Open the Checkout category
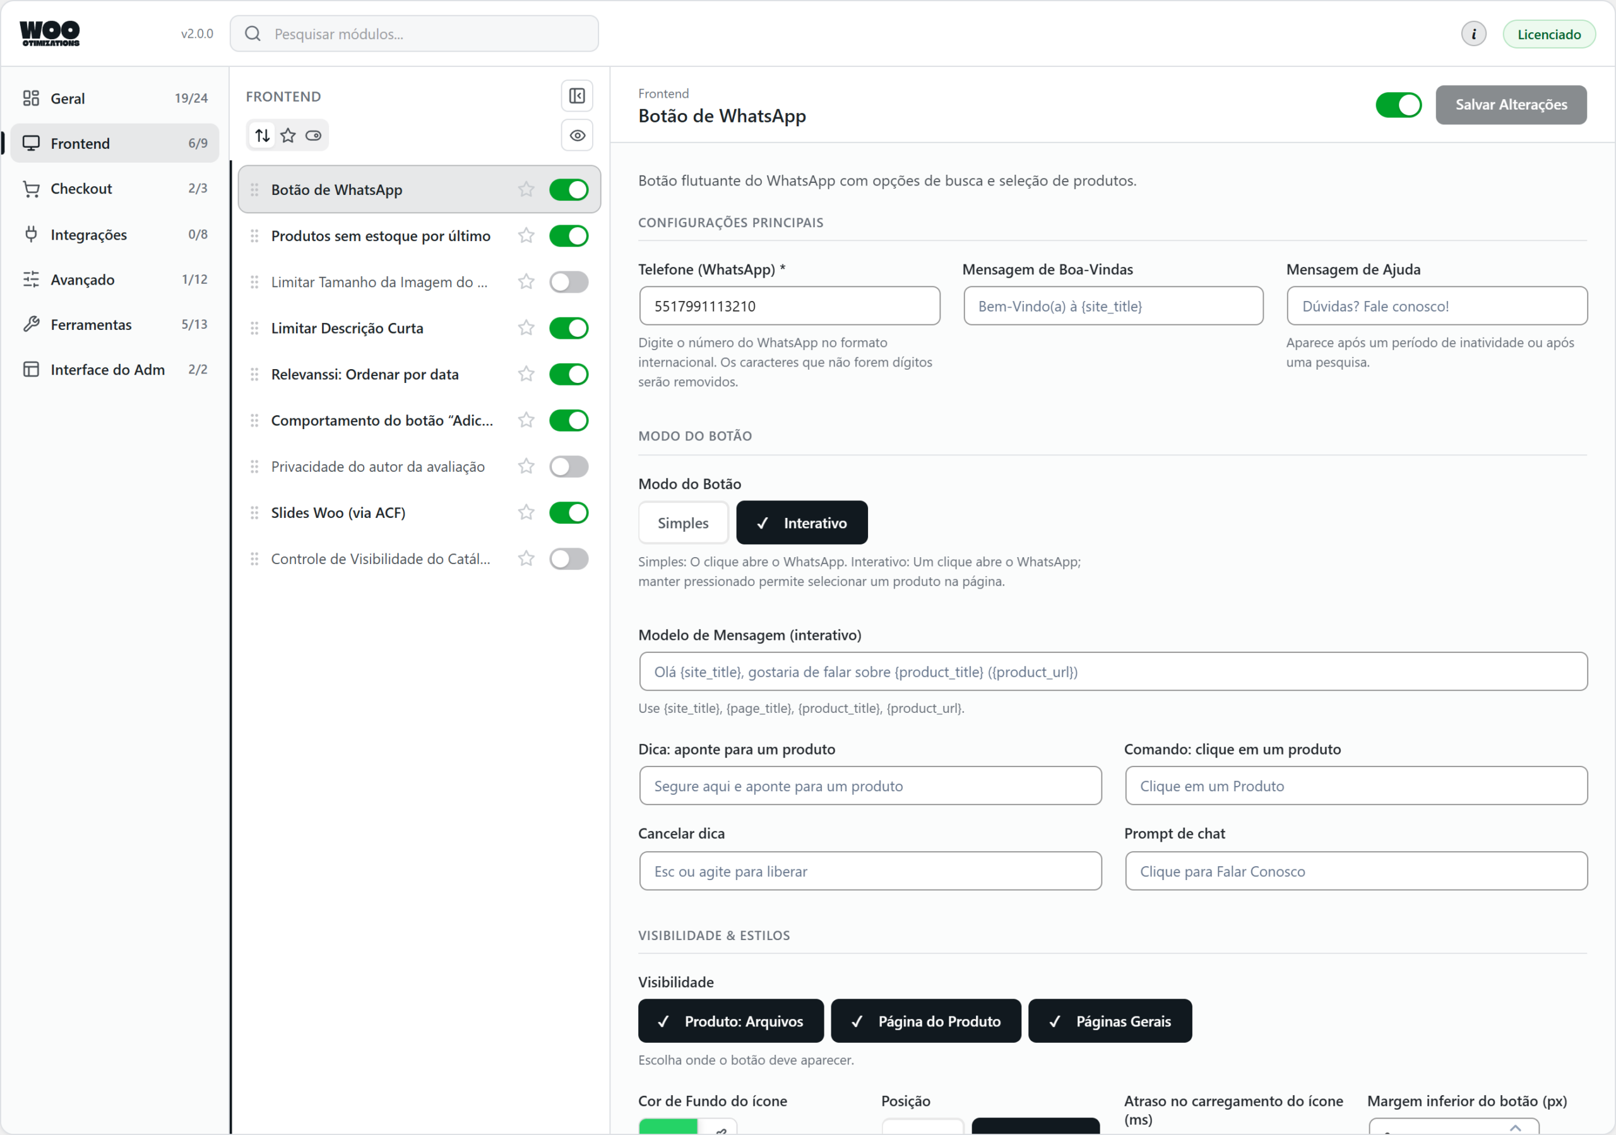 [x=115, y=189]
